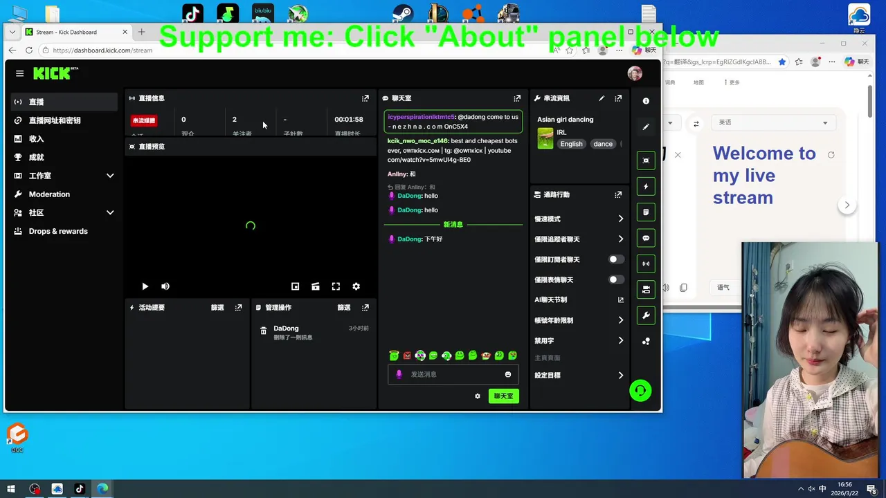The width and height of the screenshot is (886, 498).
Task: Open Moderation in the sidebar
Action: coord(64,194)
